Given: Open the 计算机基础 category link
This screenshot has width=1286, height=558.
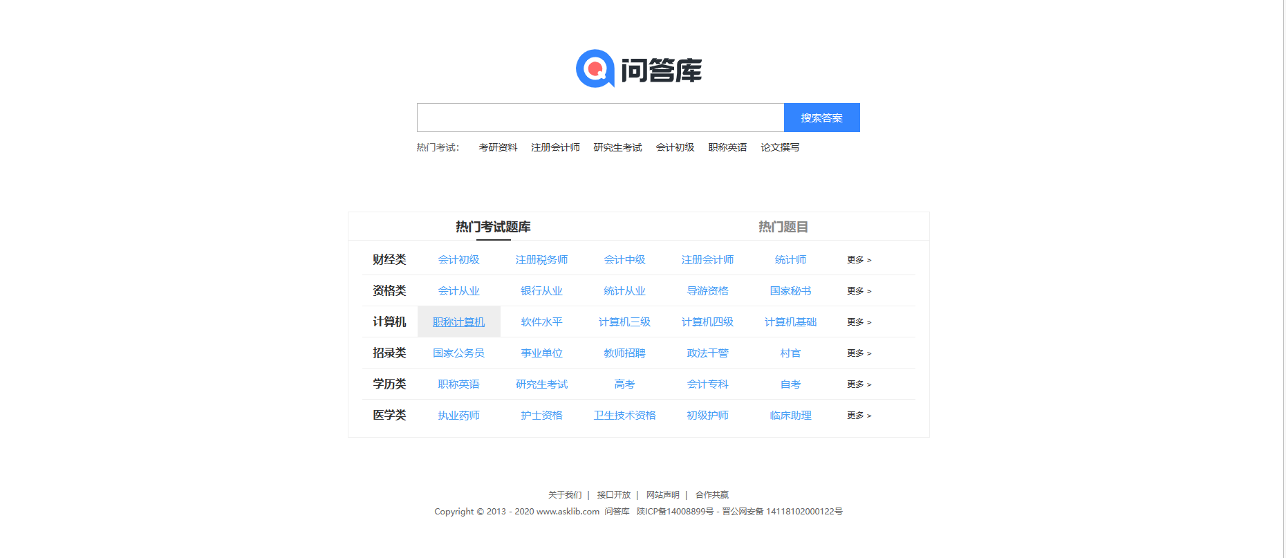Looking at the screenshot, I should pyautogui.click(x=790, y=322).
